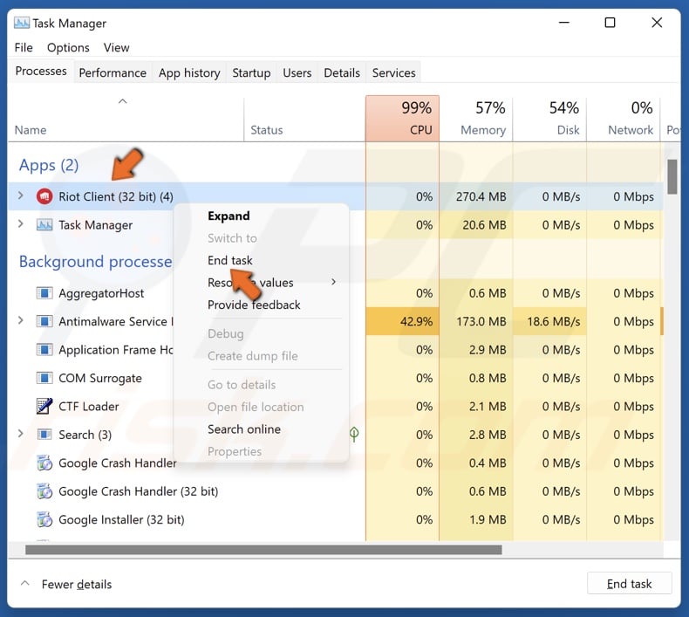
Task: Open the File menu
Action: (24, 47)
